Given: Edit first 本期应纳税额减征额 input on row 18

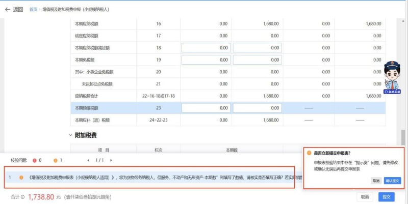Looking at the screenshot, I should 206,48.
